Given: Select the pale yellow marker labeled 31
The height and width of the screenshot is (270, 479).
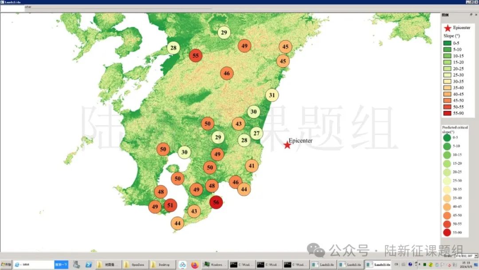Looking at the screenshot, I should [x=272, y=95].
